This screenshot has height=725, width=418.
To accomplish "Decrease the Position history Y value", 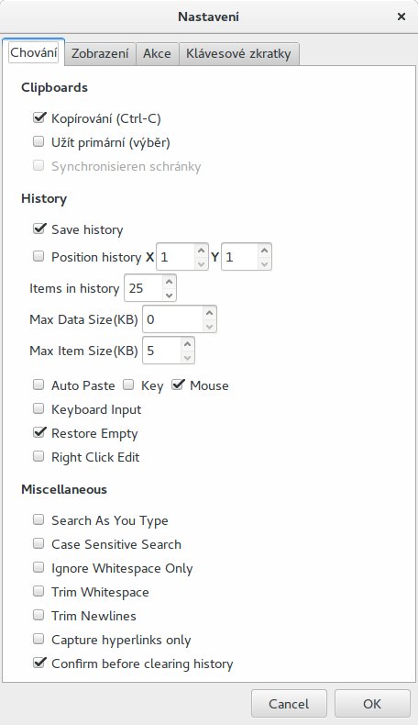I will [264, 263].
